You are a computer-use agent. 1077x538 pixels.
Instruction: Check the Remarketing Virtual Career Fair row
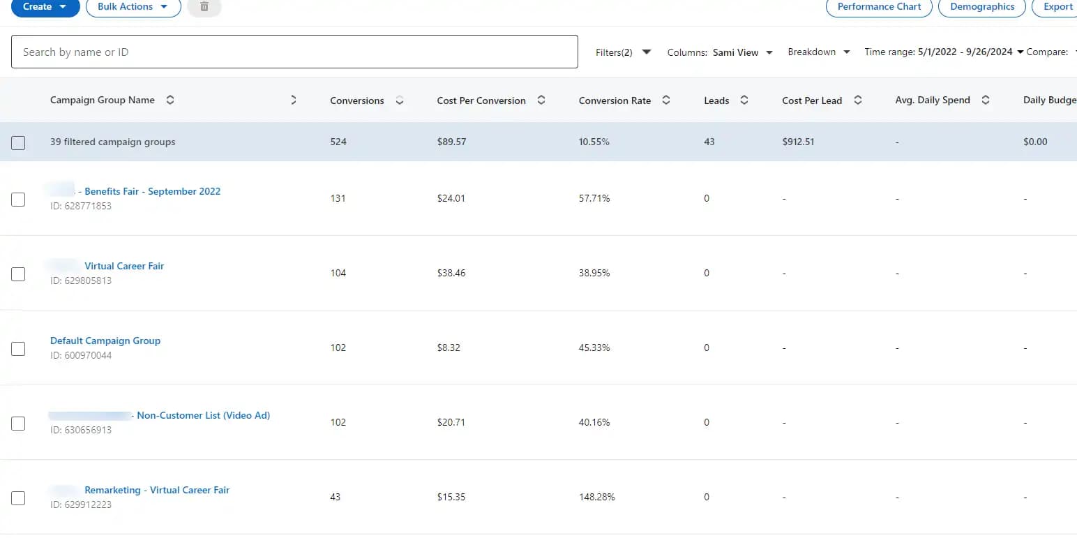18,498
